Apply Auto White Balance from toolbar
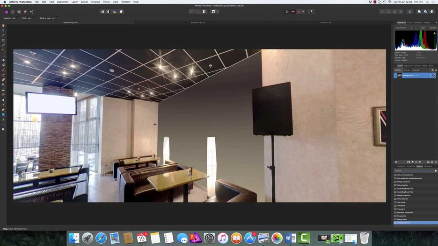The width and height of the screenshot is (438, 246). pyautogui.click(x=121, y=12)
